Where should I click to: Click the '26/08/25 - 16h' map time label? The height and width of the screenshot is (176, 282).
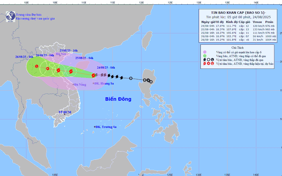point(24,57)
